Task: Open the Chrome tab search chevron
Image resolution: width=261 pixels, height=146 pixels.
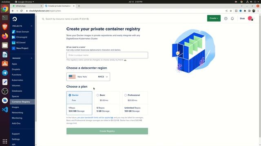Action: [241, 6]
